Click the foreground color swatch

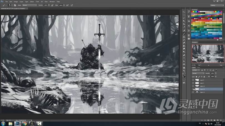click(183, 75)
